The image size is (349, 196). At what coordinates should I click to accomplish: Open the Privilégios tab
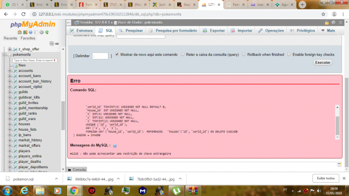tap(302, 31)
